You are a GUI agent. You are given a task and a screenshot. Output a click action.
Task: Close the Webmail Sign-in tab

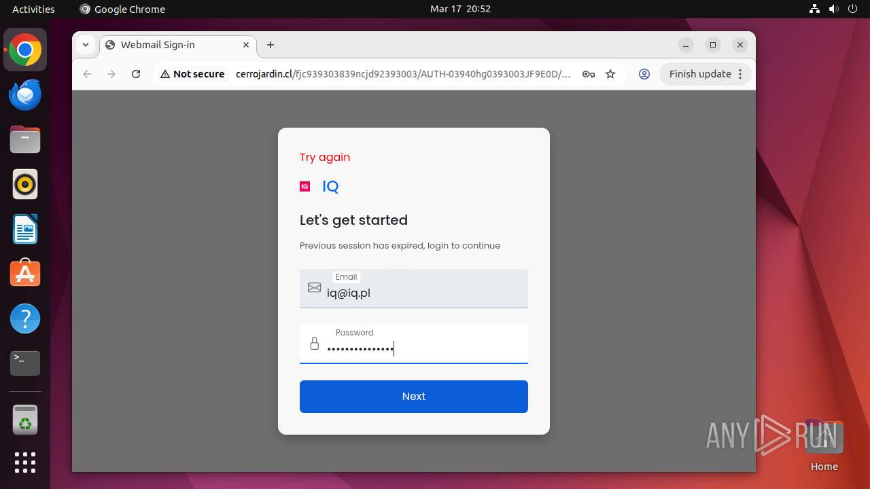(x=246, y=45)
